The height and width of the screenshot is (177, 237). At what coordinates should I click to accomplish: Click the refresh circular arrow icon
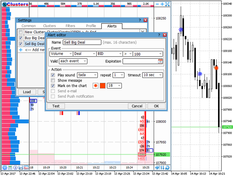(x=167, y=167)
